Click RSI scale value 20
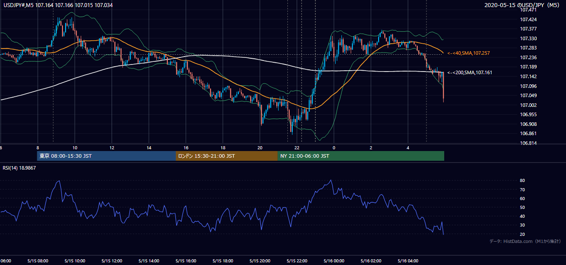The image size is (566, 265). pos(523,235)
